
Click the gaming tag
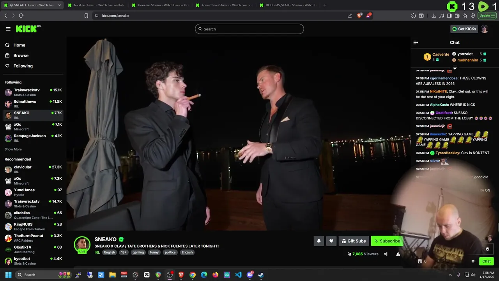click(138, 253)
